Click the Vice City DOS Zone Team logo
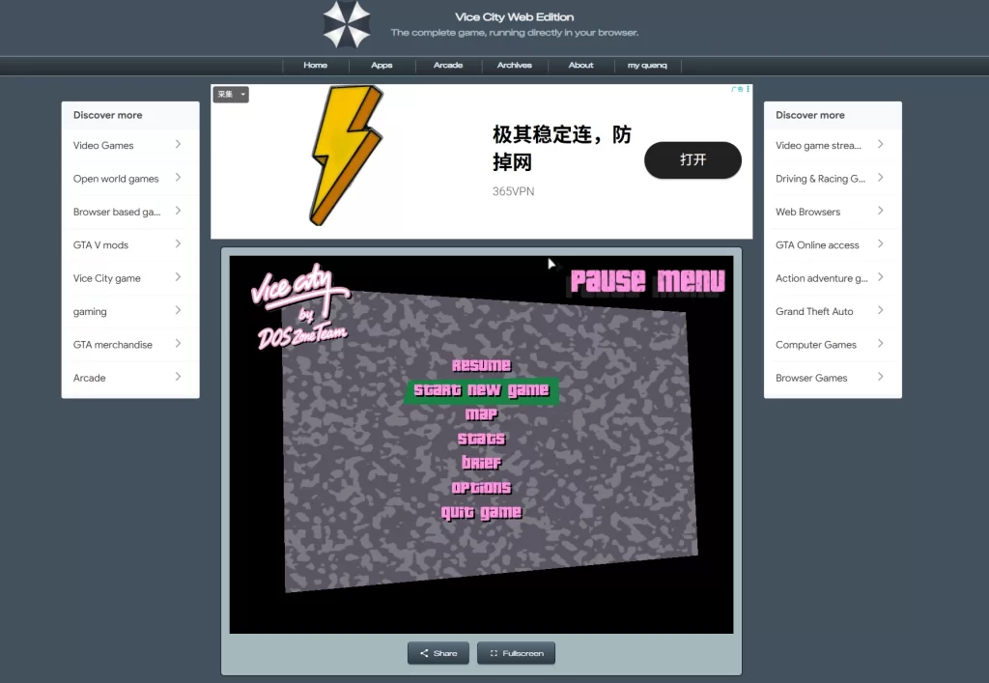Image resolution: width=989 pixels, height=683 pixels. (301, 307)
